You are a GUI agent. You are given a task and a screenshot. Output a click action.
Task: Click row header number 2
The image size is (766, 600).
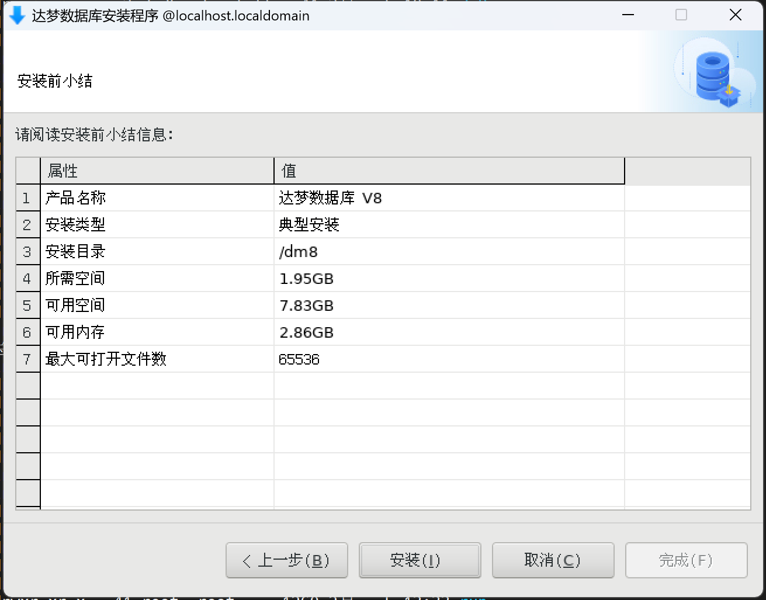pos(27,225)
